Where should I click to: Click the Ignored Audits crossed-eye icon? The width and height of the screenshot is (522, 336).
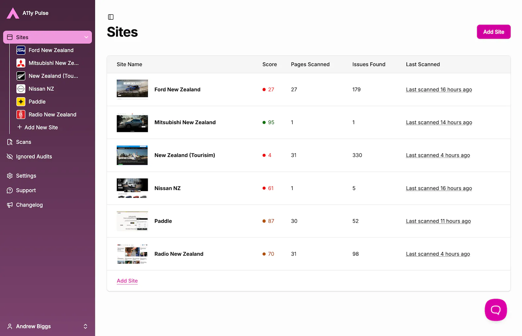[x=10, y=157]
